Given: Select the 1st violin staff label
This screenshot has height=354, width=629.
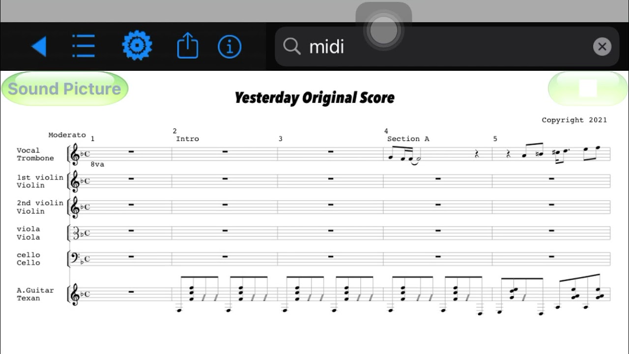Looking at the screenshot, I should point(40,181).
